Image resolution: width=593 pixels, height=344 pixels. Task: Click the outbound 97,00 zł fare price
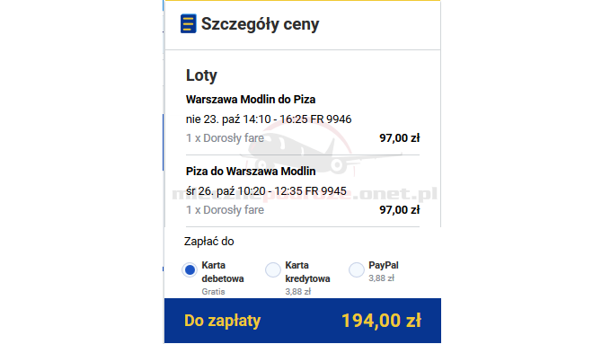[x=399, y=138]
